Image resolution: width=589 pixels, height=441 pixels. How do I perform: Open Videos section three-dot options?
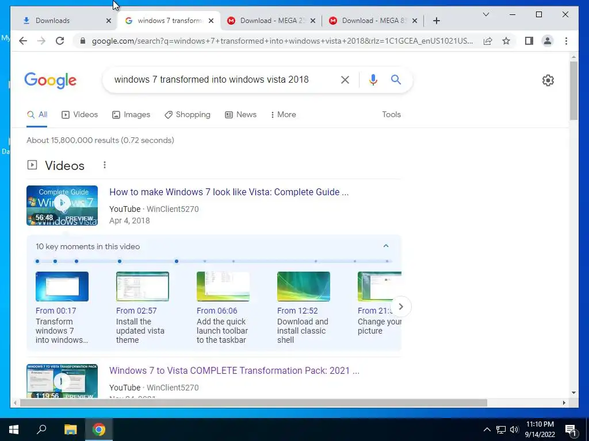click(105, 165)
